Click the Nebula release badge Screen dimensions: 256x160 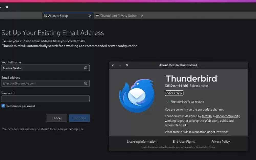(x=174, y=93)
